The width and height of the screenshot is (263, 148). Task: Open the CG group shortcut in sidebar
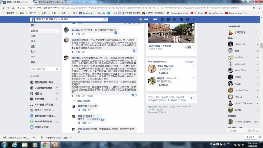click(x=44, y=88)
